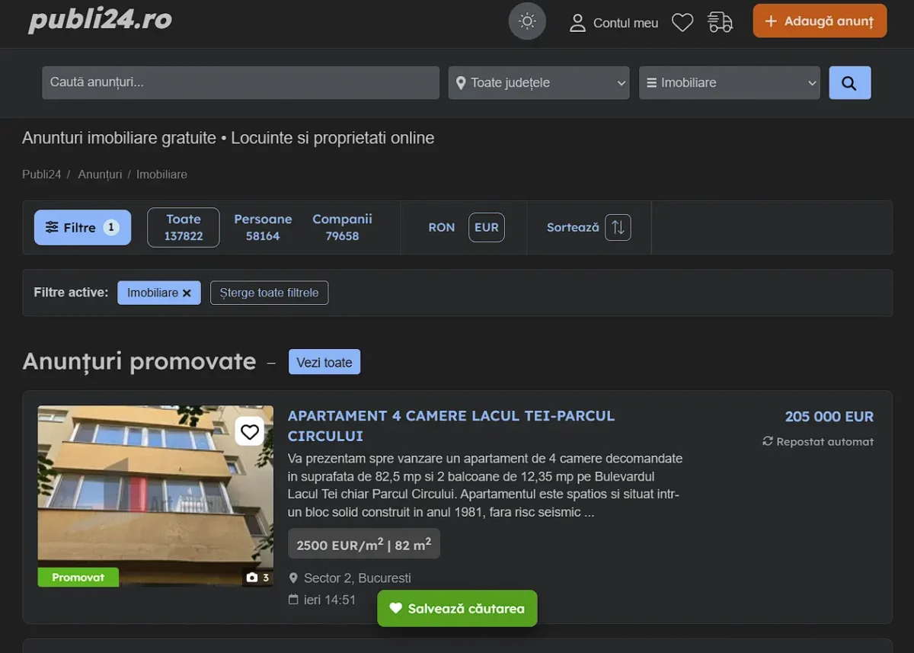Image resolution: width=914 pixels, height=653 pixels.
Task: Open favorites heart icon in header
Action: (x=682, y=23)
